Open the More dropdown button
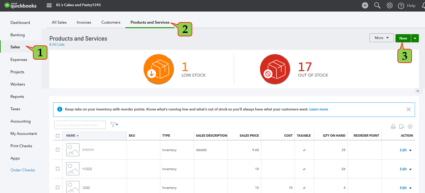 382,38
